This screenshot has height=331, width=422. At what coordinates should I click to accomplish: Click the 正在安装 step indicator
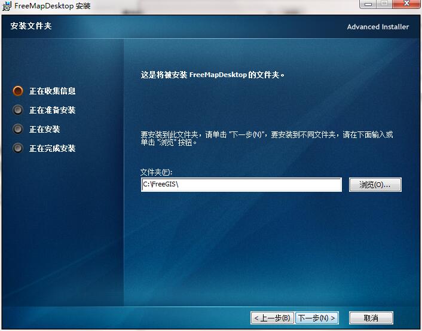[18, 129]
